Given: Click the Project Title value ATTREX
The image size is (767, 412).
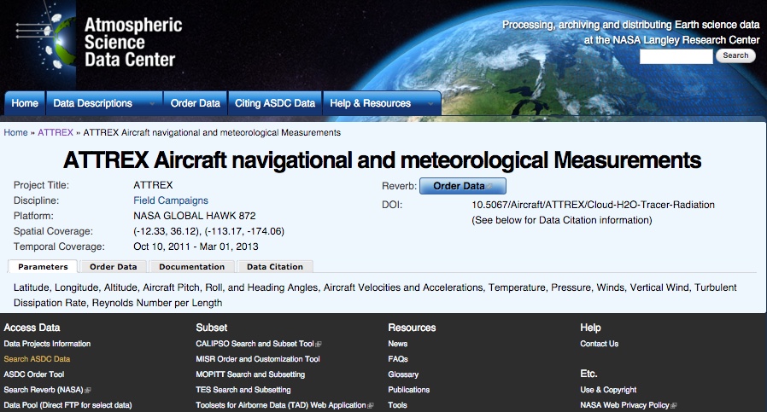Looking at the screenshot, I should (153, 185).
